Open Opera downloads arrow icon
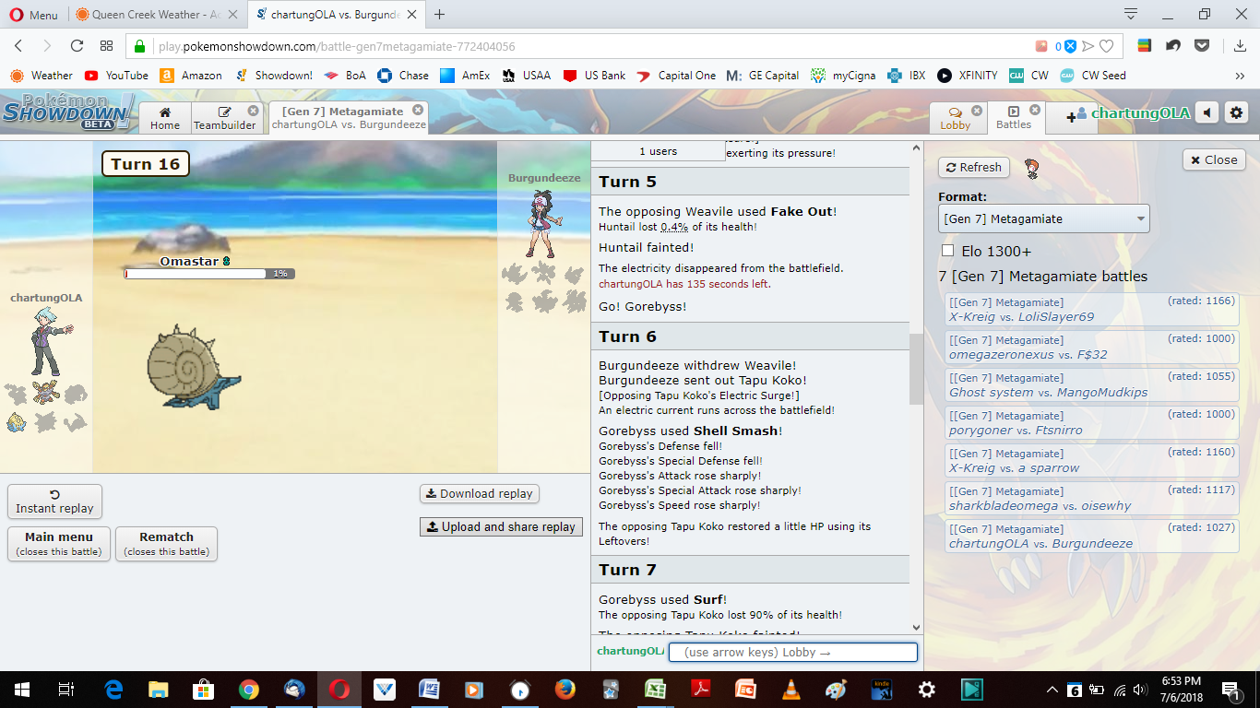Image resolution: width=1260 pixels, height=708 pixels. [1238, 46]
